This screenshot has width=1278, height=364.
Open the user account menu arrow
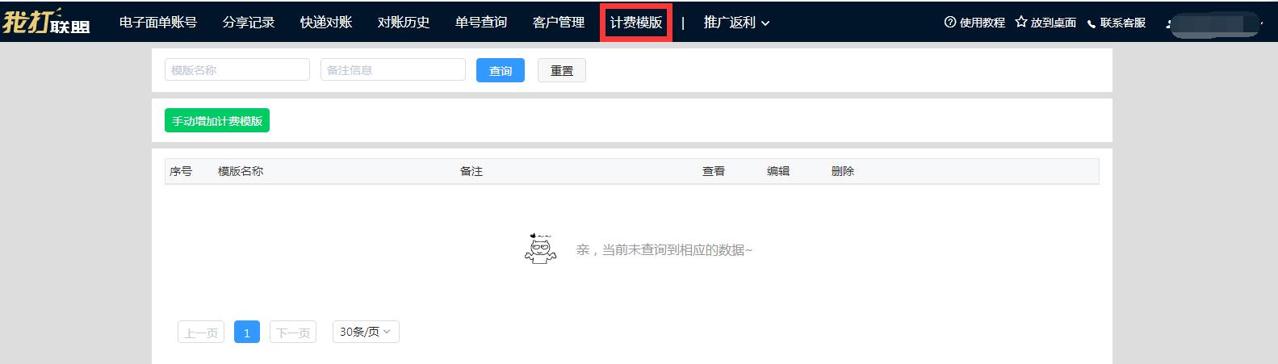coord(1261,24)
